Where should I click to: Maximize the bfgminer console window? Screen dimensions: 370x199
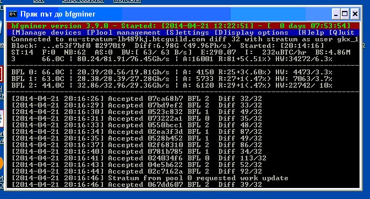click(x=345, y=14)
